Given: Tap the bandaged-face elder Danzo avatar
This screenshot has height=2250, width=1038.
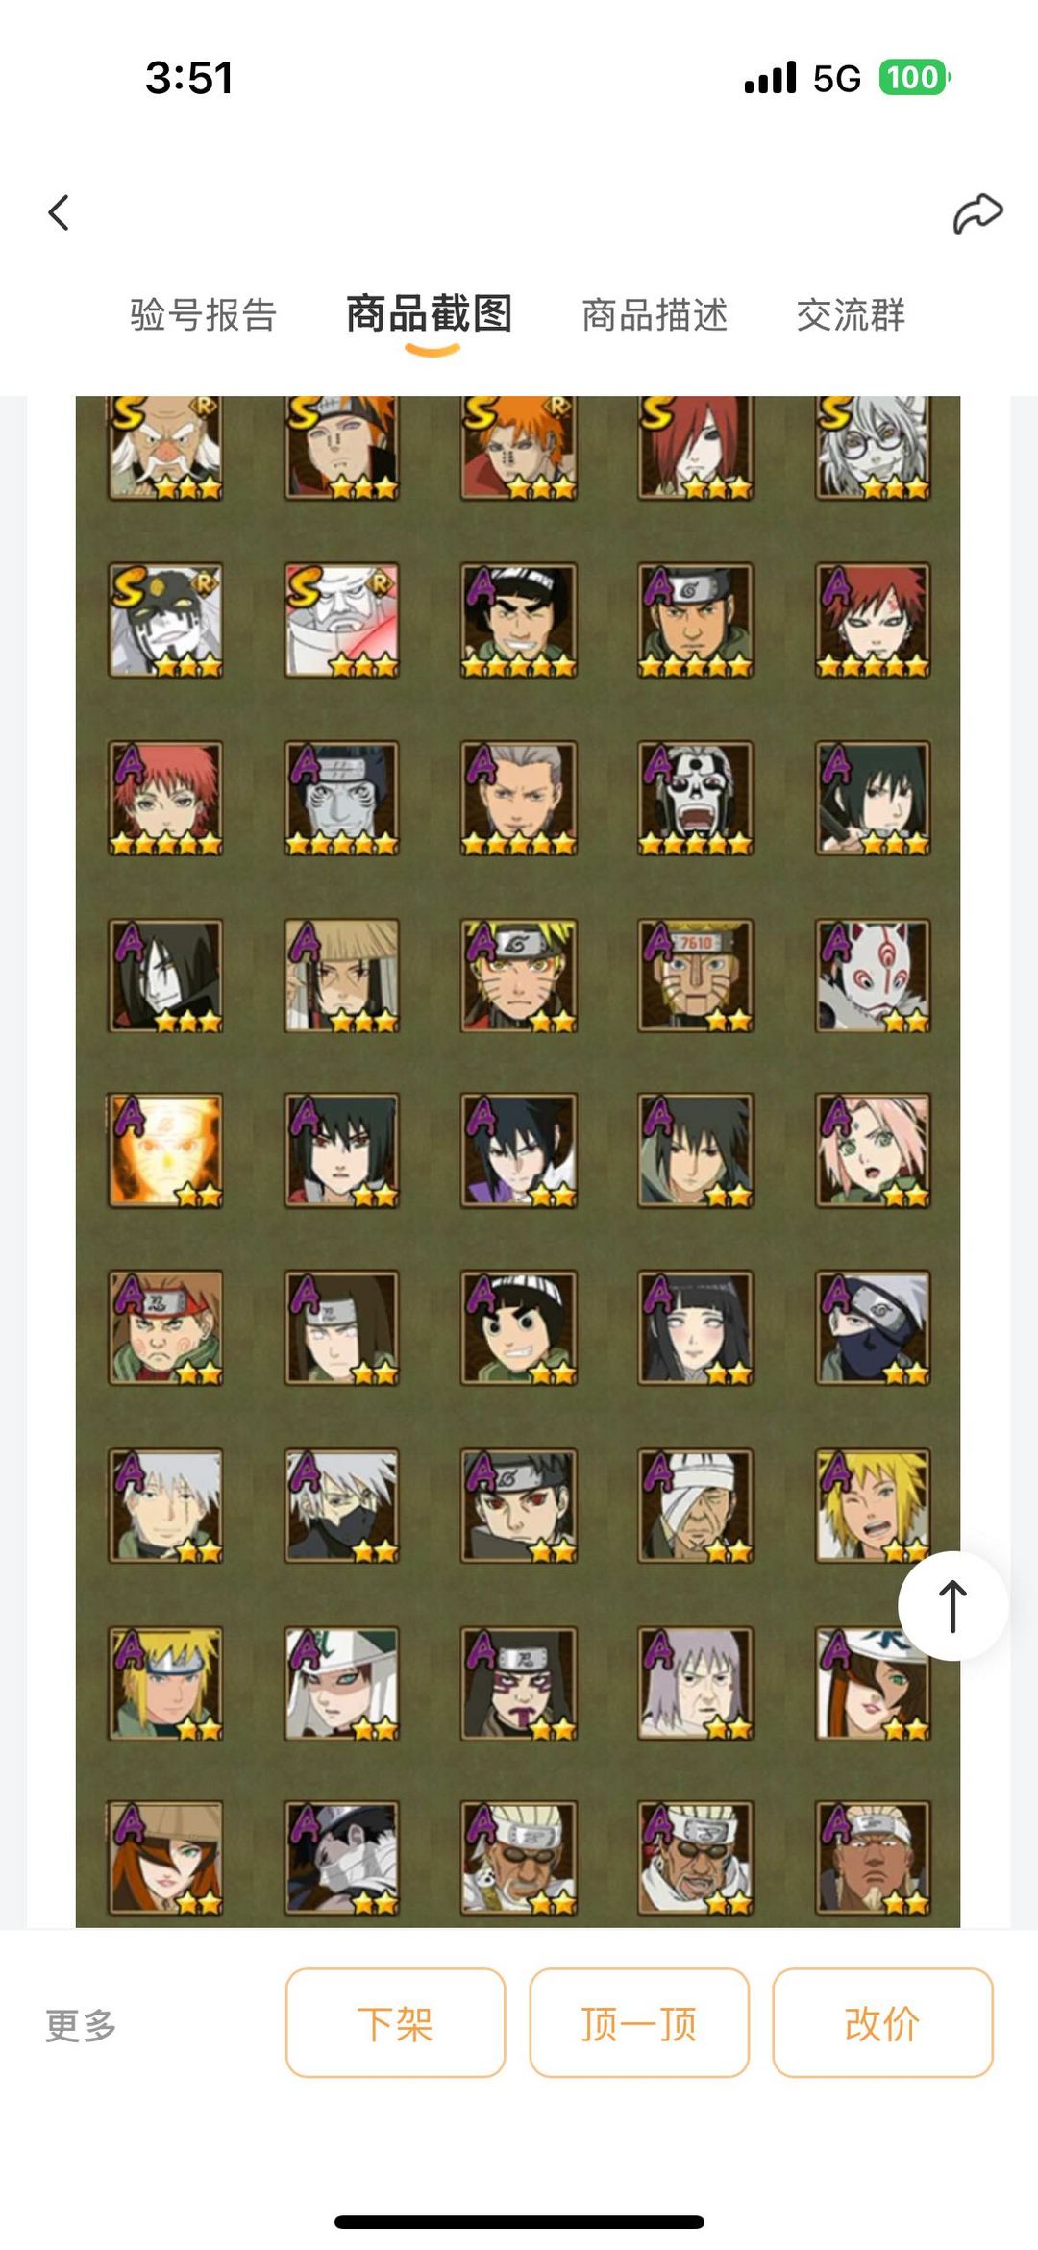Looking at the screenshot, I should coord(696,1506).
